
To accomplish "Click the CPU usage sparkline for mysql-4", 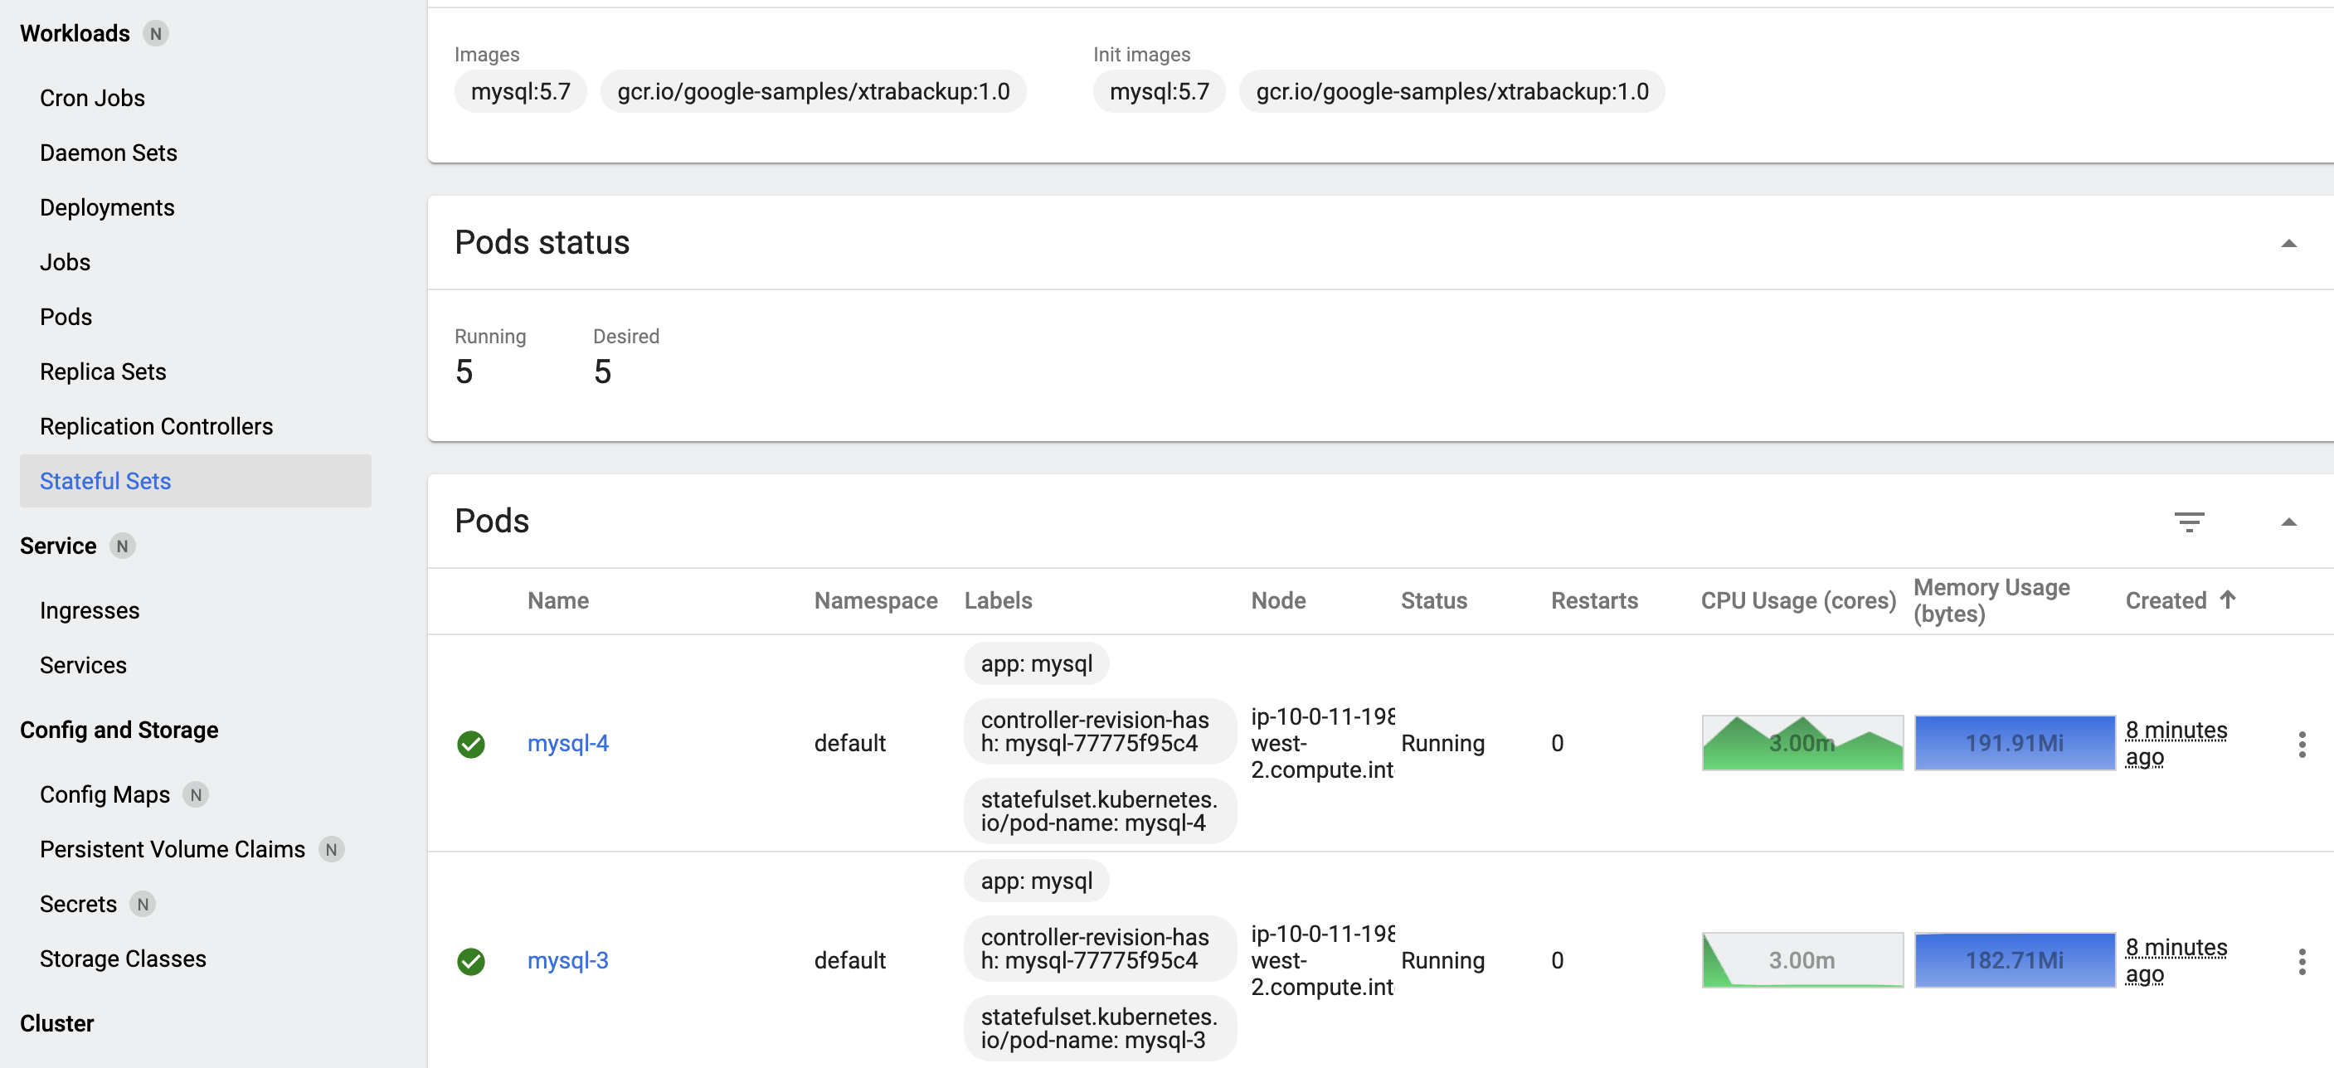I will pyautogui.click(x=1802, y=743).
